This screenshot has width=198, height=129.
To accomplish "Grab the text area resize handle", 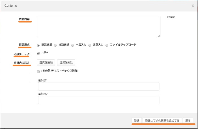I will click(x=159, y=36).
